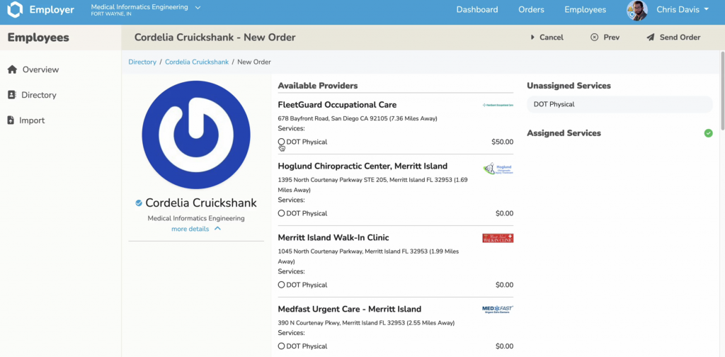
Task: Open the Orders menu item
Action: 531,10
